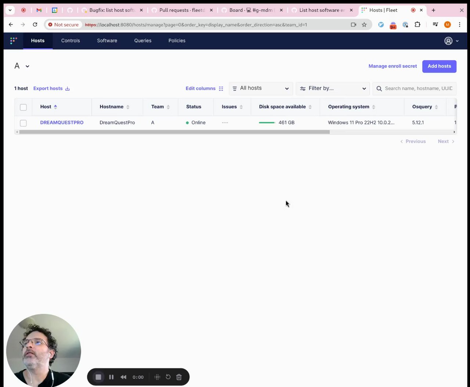Sort by Disk space available column
This screenshot has width=470, height=387.
coord(285,107)
